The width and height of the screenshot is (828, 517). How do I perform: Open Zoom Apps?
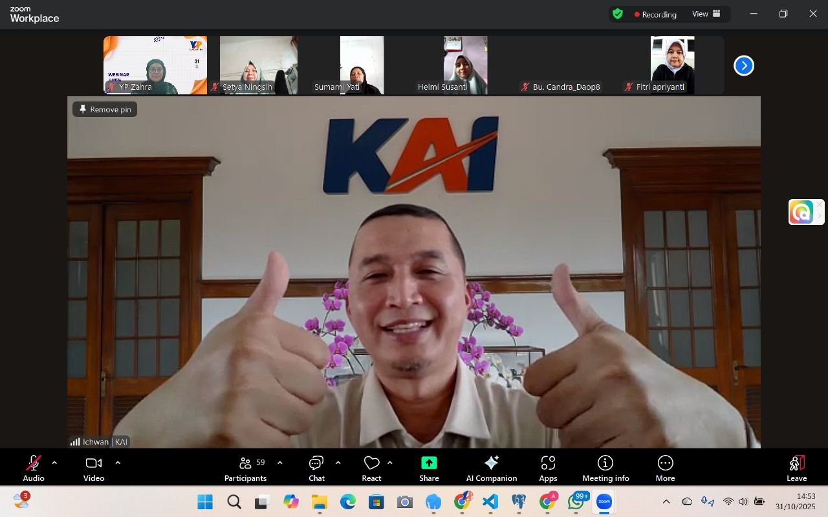click(548, 469)
